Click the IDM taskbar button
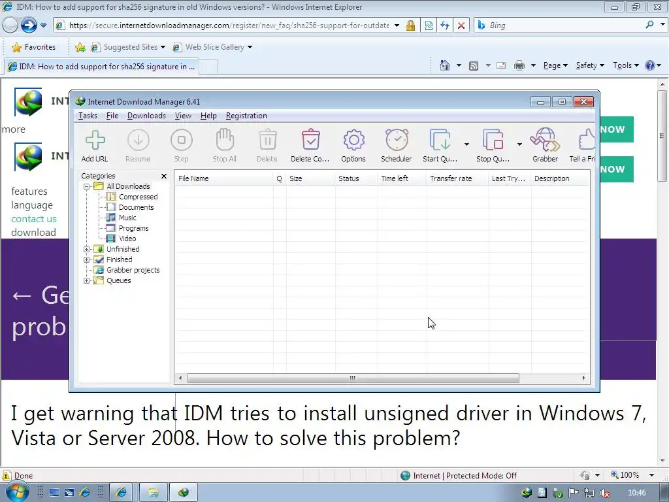669x502 pixels. pyautogui.click(x=184, y=493)
